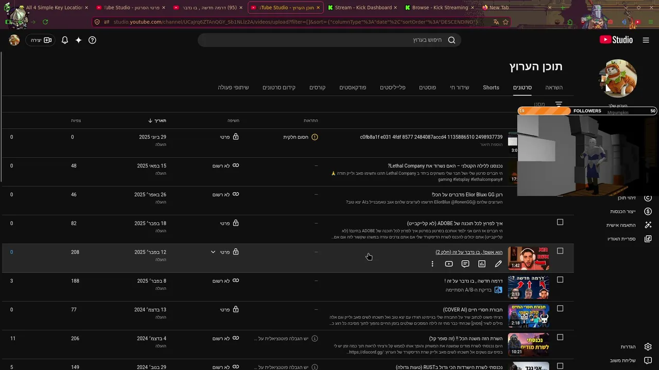
Task: Click the orange FOLLOWERS progress bar overlay
Action: [587, 111]
